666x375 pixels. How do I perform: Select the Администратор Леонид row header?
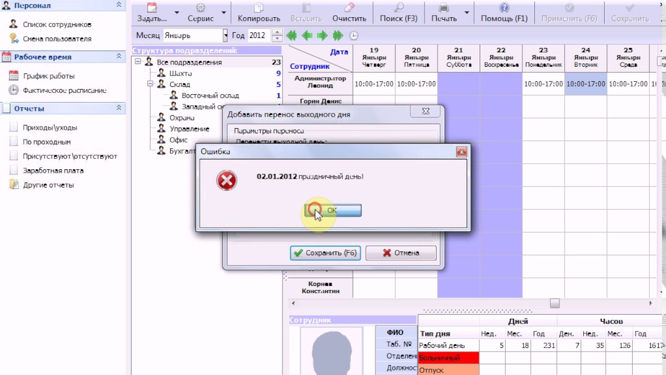(320, 82)
